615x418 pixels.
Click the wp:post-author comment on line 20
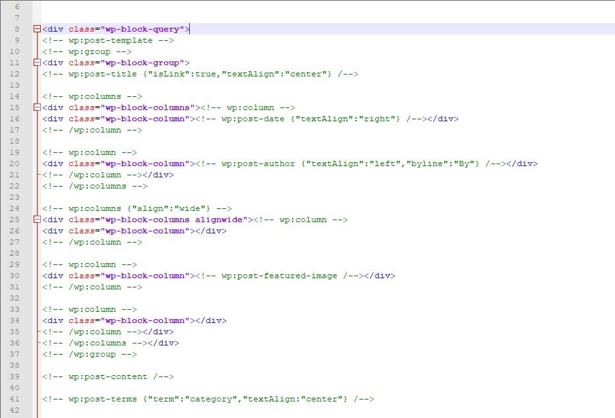(351, 163)
